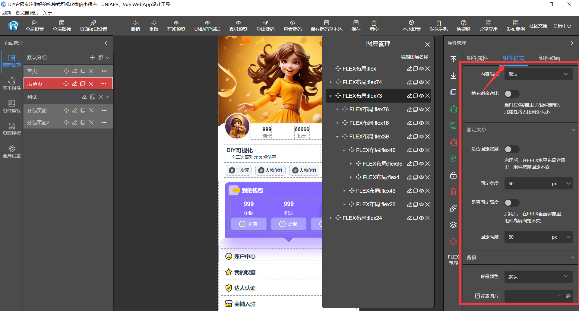Screen dimensions: 579x311
Task: Click 导出源码
Action: click(x=265, y=26)
